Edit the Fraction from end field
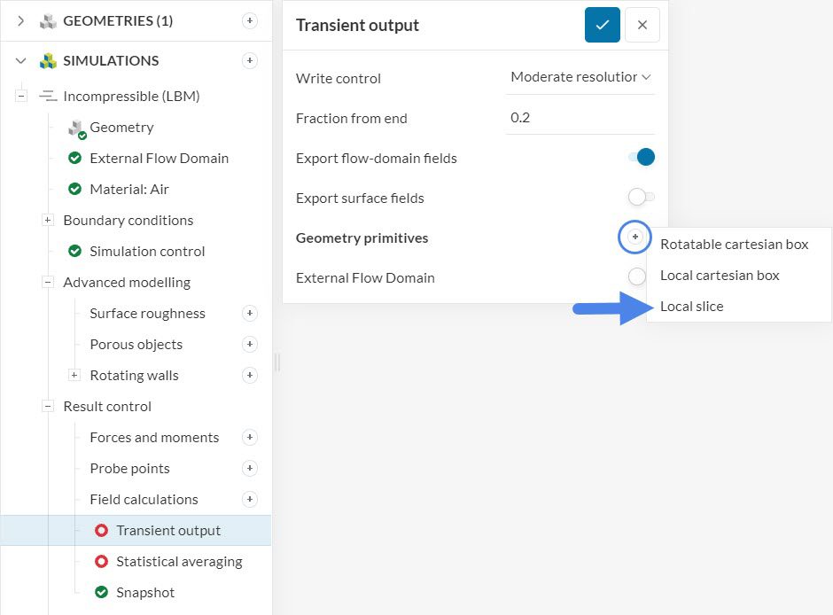Image resolution: width=833 pixels, height=615 pixels. 580,117
